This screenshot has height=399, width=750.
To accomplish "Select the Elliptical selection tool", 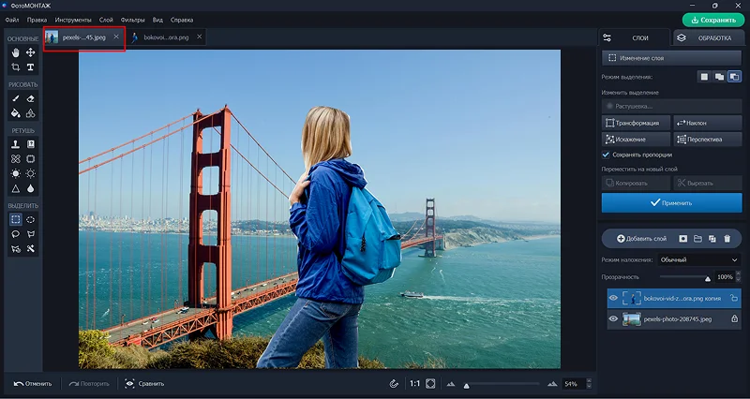I will point(31,219).
